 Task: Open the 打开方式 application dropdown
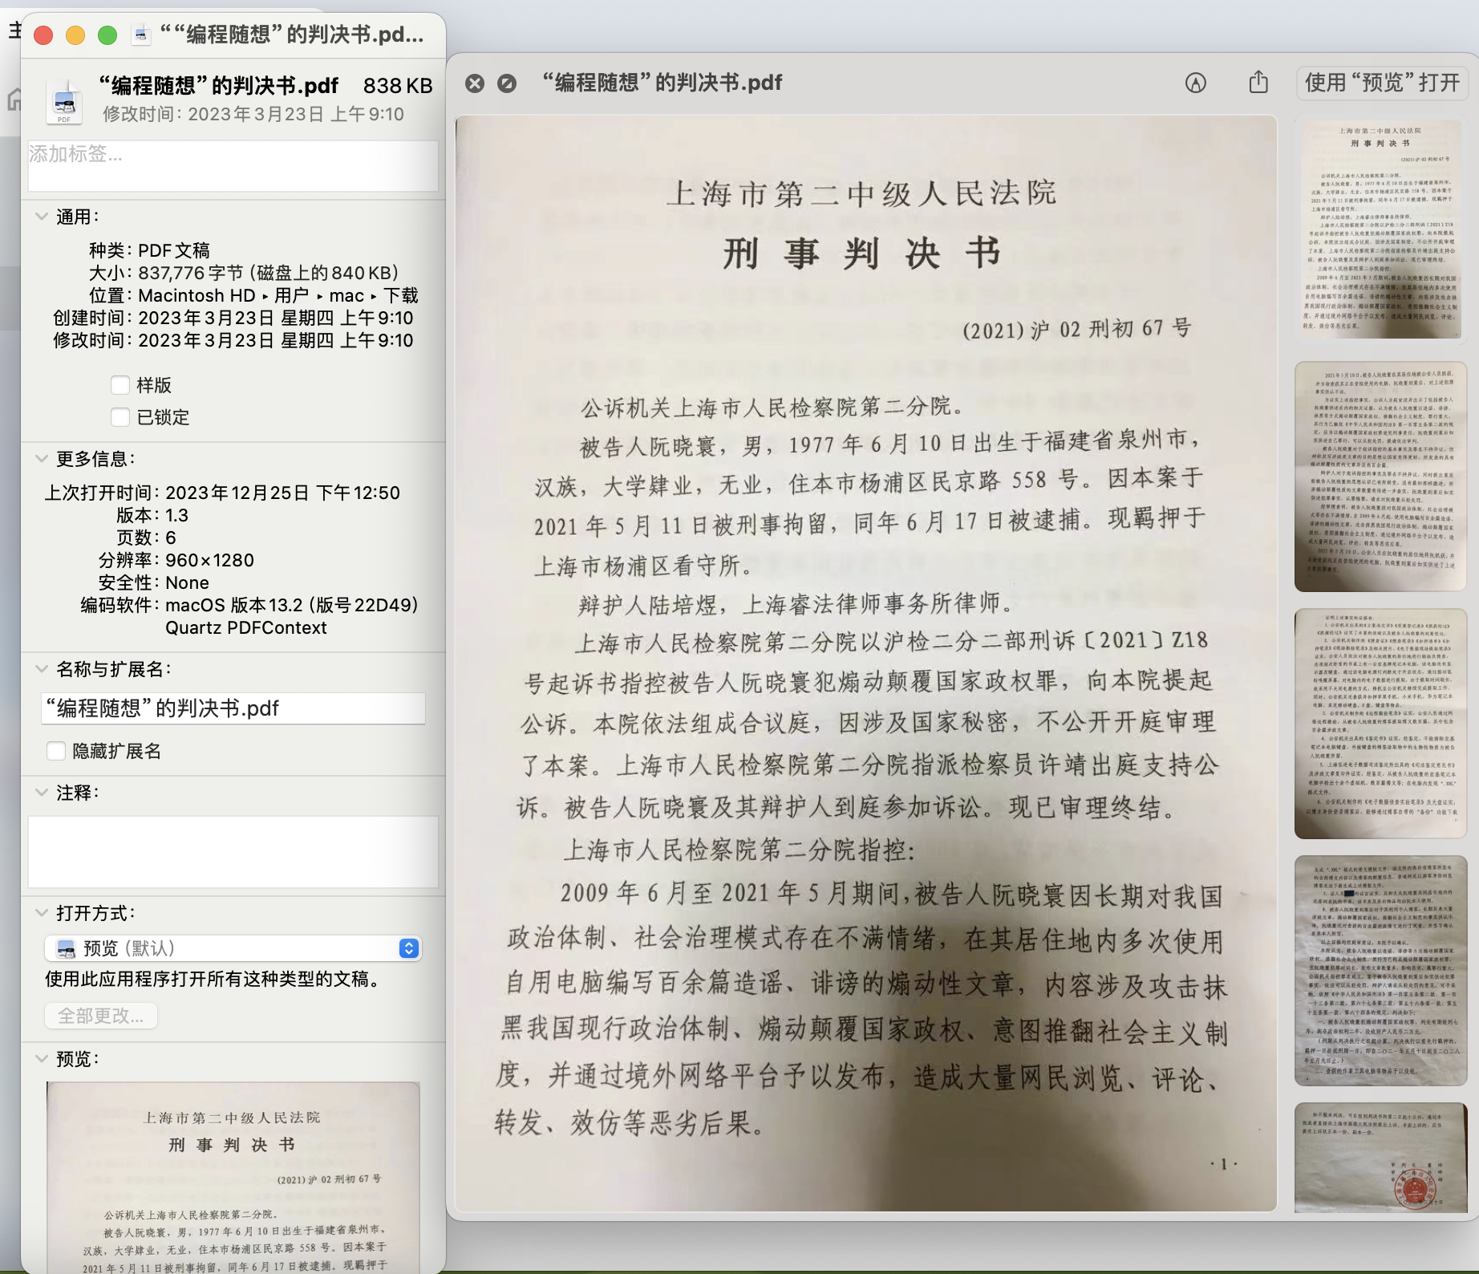233,948
